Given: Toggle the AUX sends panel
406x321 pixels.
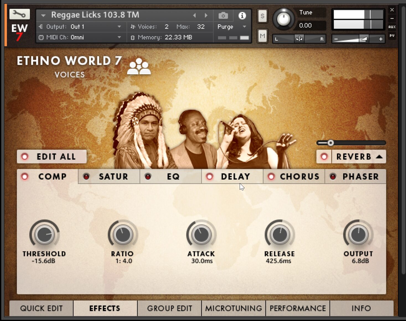Looking at the screenshot, I should coord(392,27).
